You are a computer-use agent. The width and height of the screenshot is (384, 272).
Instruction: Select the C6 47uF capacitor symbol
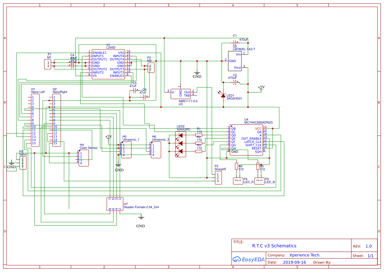click(145, 97)
